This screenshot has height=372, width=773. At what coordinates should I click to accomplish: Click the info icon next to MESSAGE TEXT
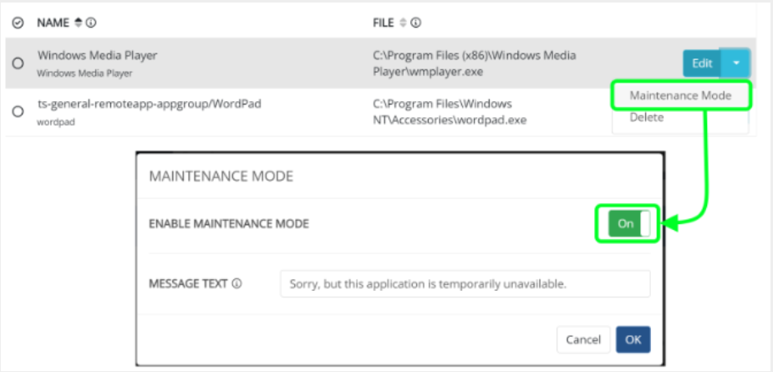pos(236,283)
